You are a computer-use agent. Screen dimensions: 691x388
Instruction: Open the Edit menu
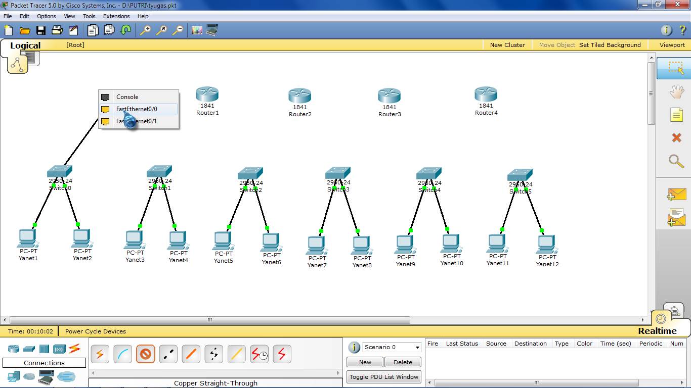pos(24,16)
